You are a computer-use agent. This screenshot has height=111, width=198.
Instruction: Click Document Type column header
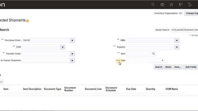coord(53,89)
